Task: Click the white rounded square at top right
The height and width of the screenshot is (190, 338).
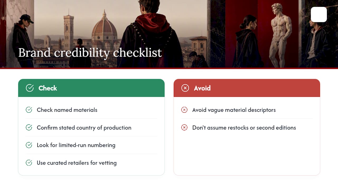Action: 319,15
